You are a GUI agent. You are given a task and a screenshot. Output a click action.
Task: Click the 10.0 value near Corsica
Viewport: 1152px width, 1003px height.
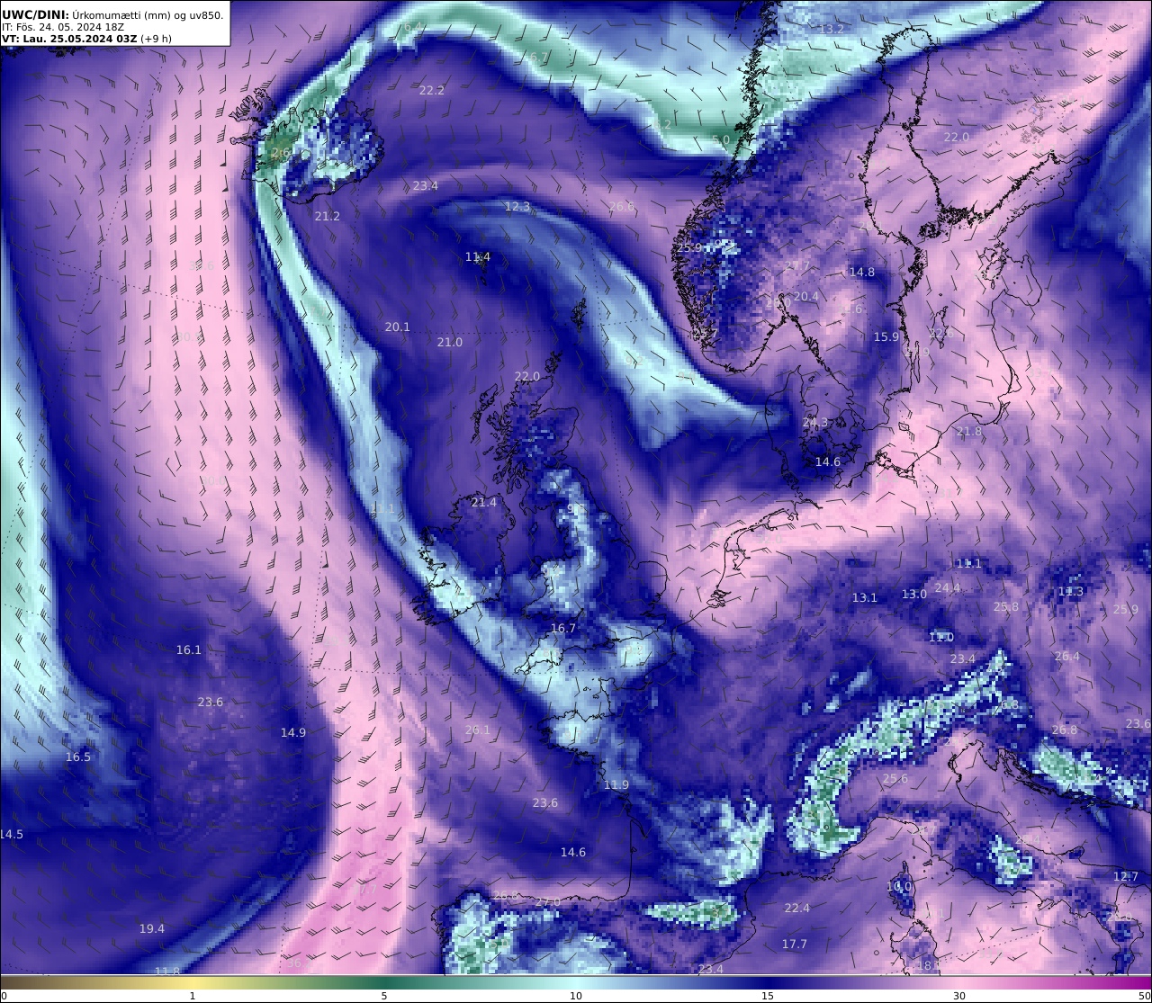point(899,887)
